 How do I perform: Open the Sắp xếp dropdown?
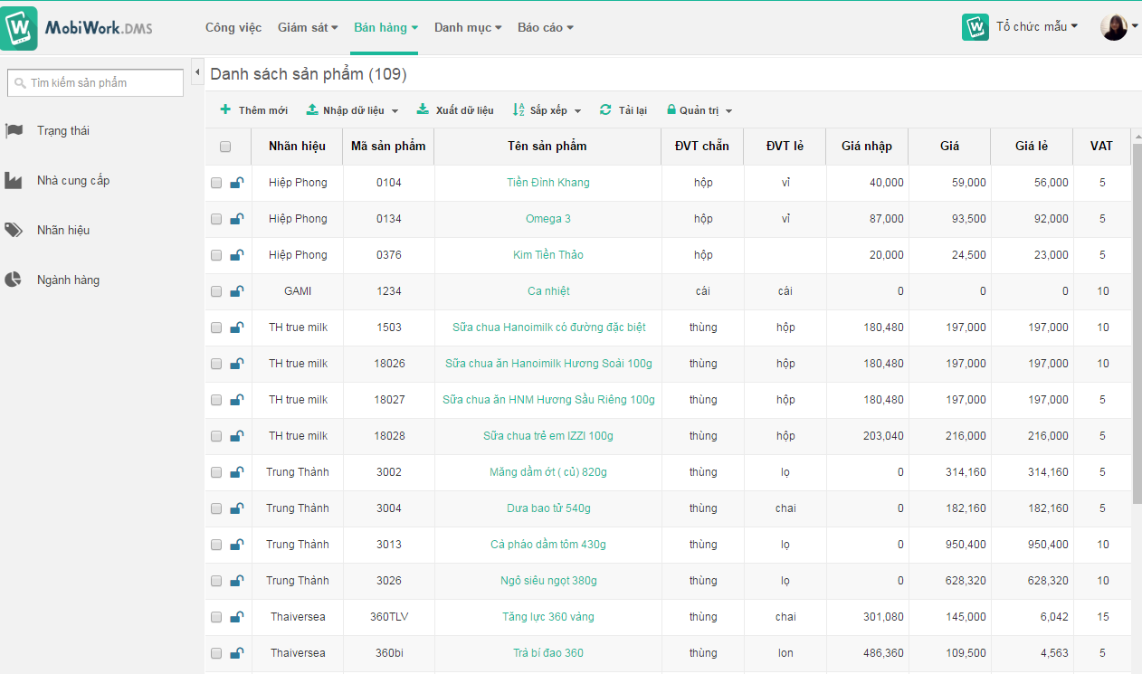547,110
